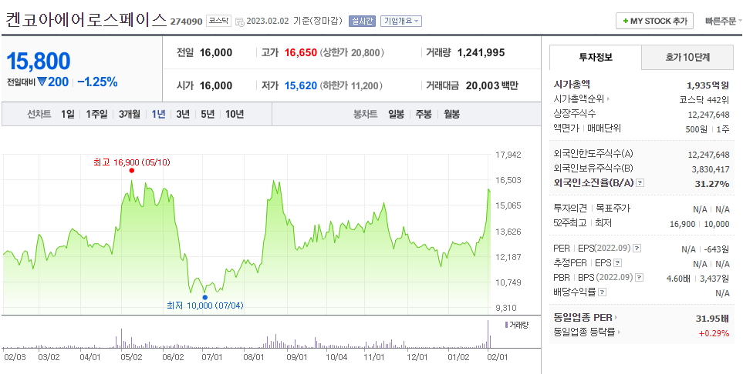Viewport: 743px width, 374px height.
Task: Click the 저가 value 15,620
Action: coord(300,85)
